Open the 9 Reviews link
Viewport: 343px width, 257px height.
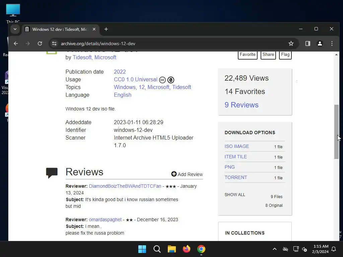[x=242, y=105]
